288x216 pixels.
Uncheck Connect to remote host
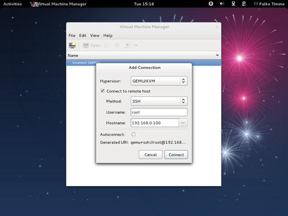pos(103,91)
